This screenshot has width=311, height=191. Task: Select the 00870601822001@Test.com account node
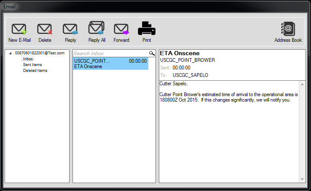tap(39, 53)
